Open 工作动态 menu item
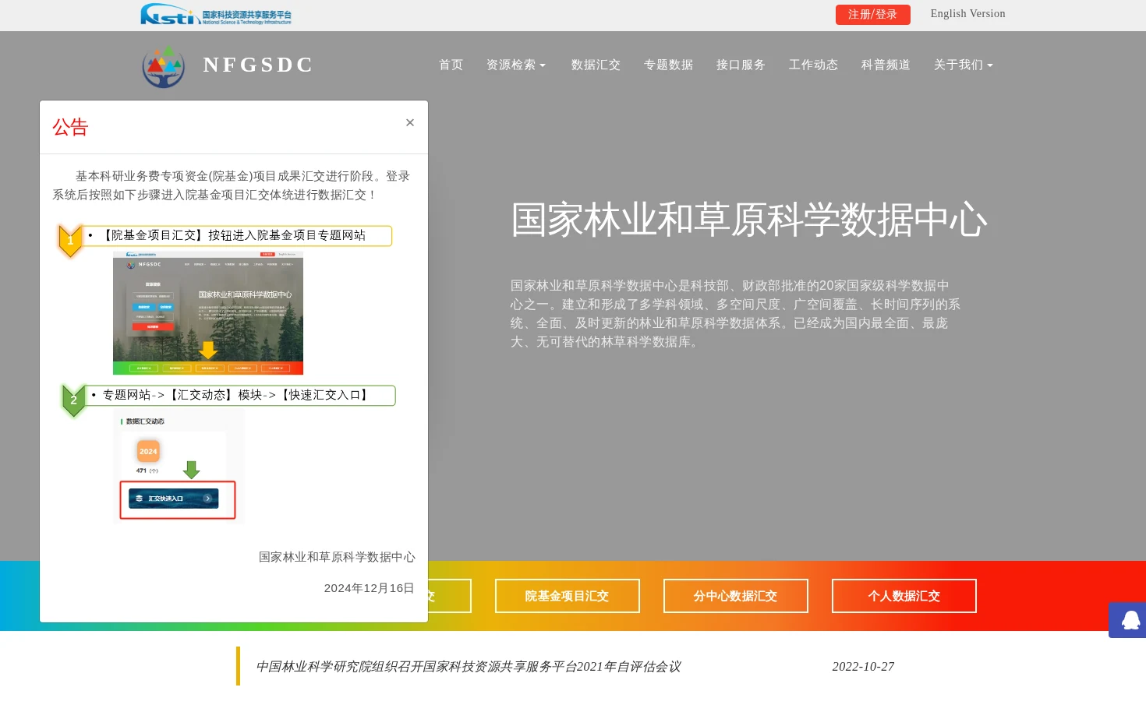This screenshot has width=1146, height=719. pos(813,65)
